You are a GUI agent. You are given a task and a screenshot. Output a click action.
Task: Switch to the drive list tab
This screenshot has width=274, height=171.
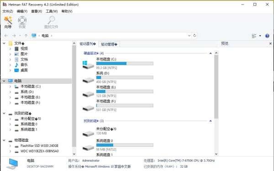point(88,44)
